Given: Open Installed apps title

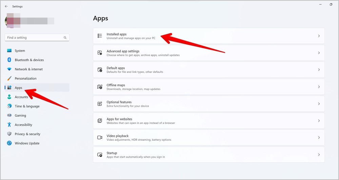Looking at the screenshot, I should tap(117, 34).
